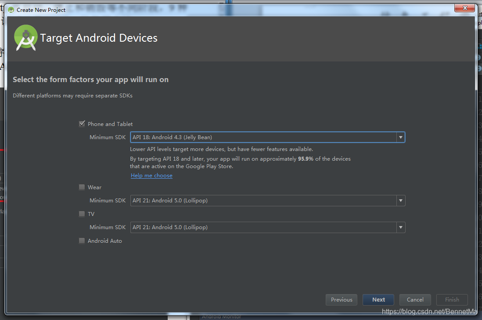Cancel the Create New Project wizard
This screenshot has height=320, width=482.
pos(415,300)
